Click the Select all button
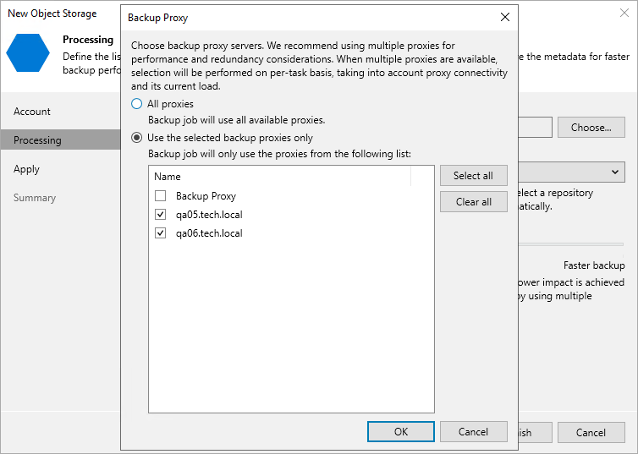 tap(474, 176)
